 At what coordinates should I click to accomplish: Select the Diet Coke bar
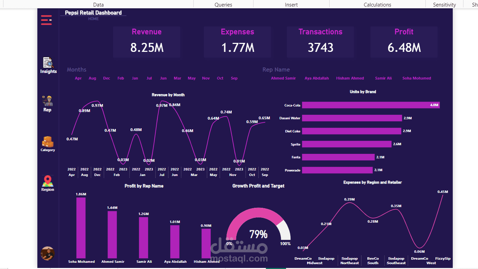(x=351, y=131)
